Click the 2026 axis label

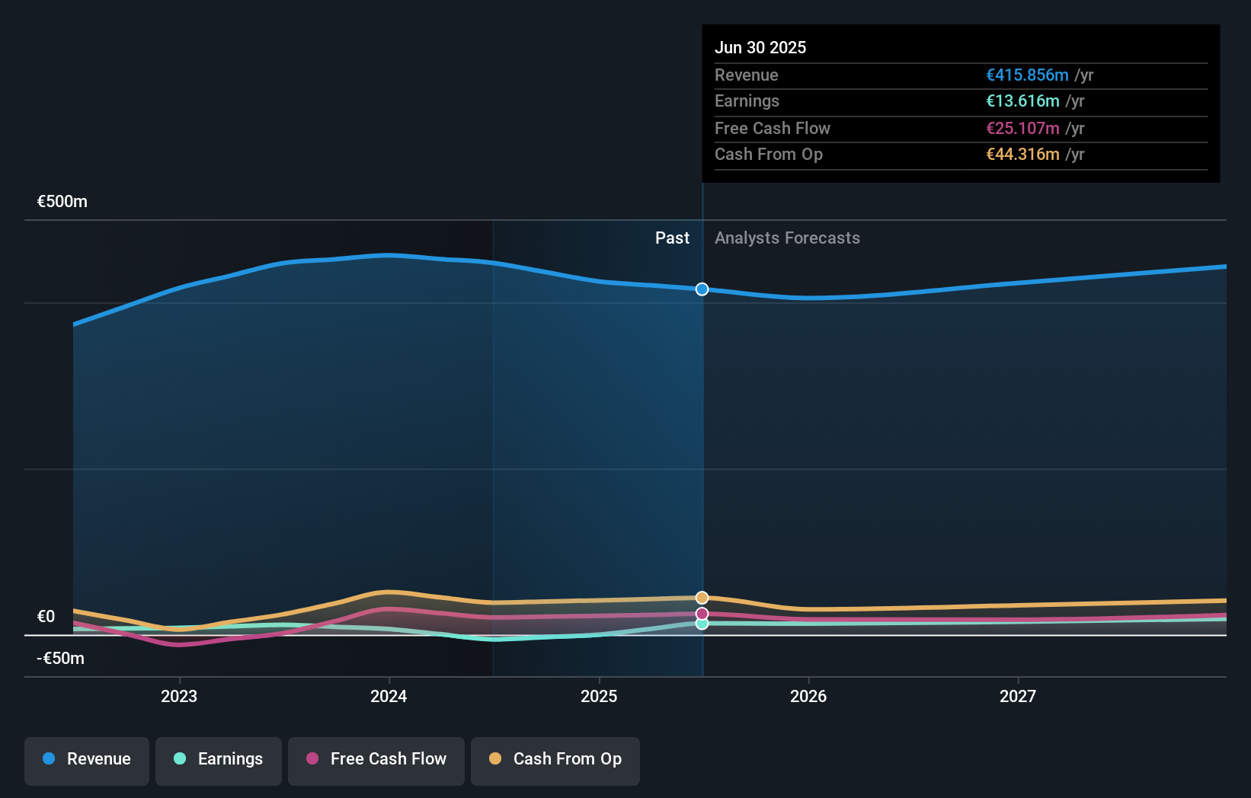point(809,695)
